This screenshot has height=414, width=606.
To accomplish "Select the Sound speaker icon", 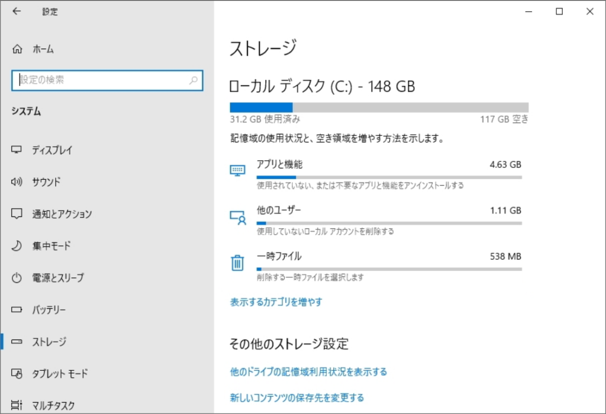I will [x=17, y=182].
